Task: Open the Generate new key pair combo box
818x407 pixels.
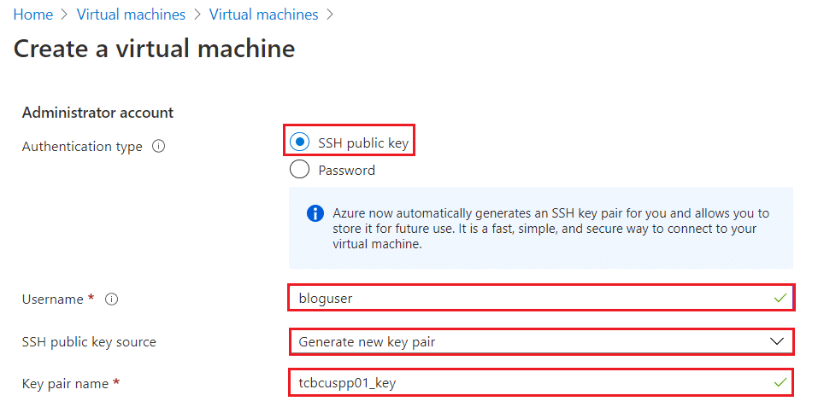Action: coord(541,341)
